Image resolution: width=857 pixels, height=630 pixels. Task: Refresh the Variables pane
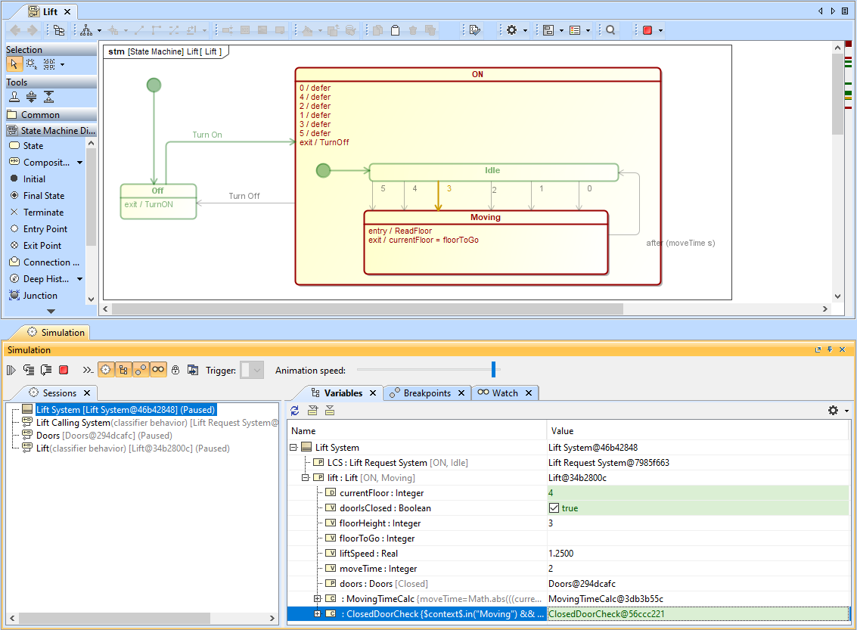(x=295, y=411)
